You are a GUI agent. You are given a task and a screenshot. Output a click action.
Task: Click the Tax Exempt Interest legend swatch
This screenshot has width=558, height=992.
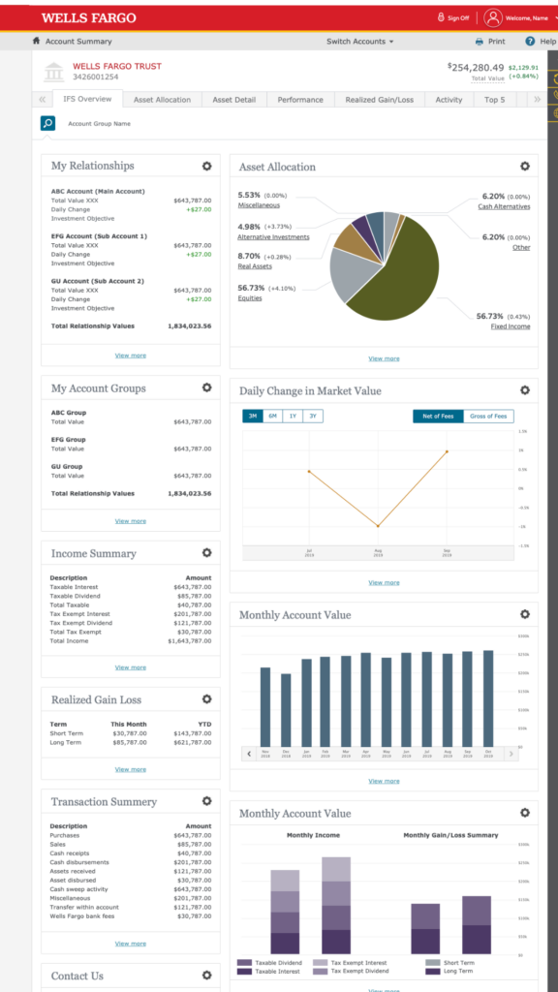point(320,962)
